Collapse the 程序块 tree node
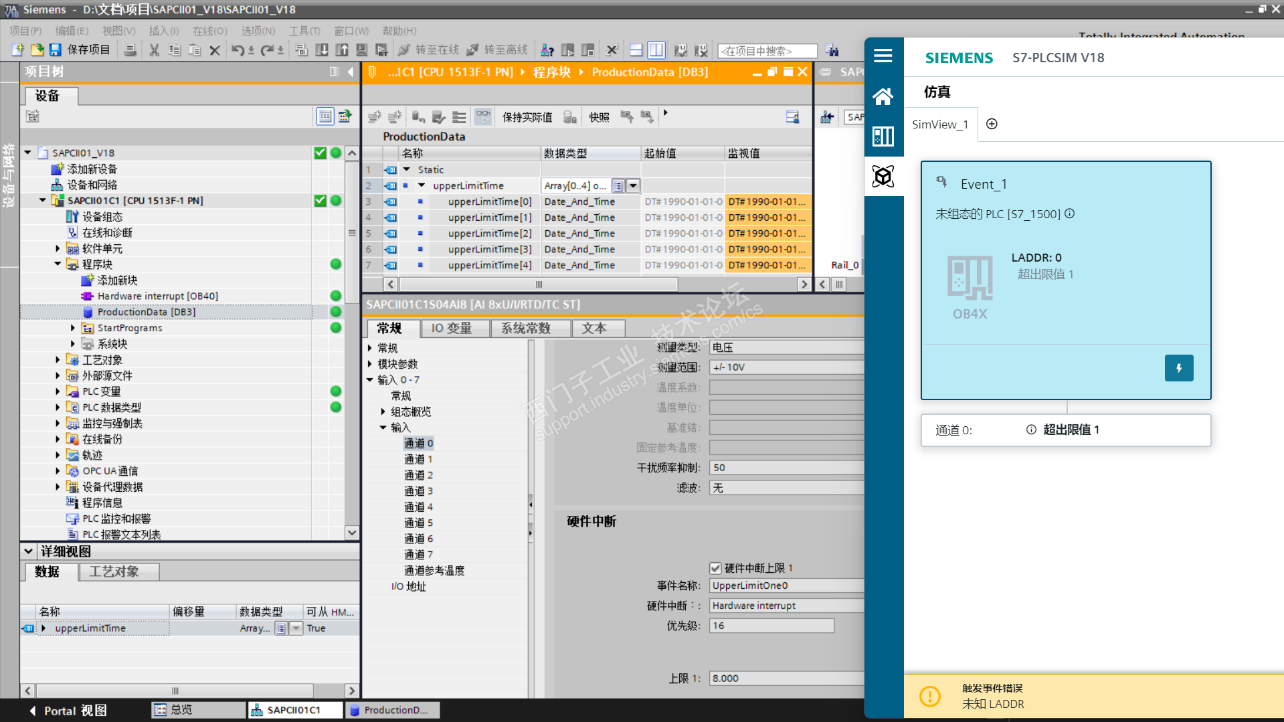1284x722 pixels. click(58, 264)
